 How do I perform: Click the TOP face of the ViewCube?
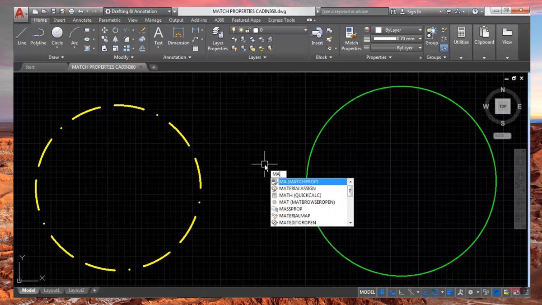(503, 107)
